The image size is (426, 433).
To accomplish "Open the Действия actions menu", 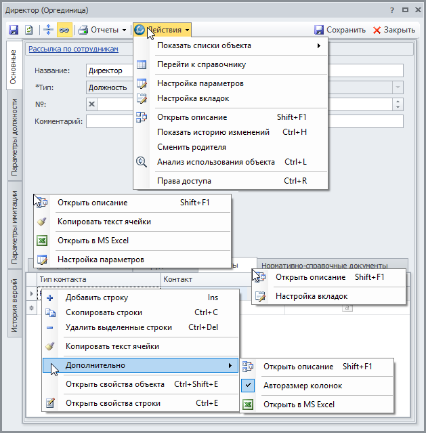I will 163,30.
